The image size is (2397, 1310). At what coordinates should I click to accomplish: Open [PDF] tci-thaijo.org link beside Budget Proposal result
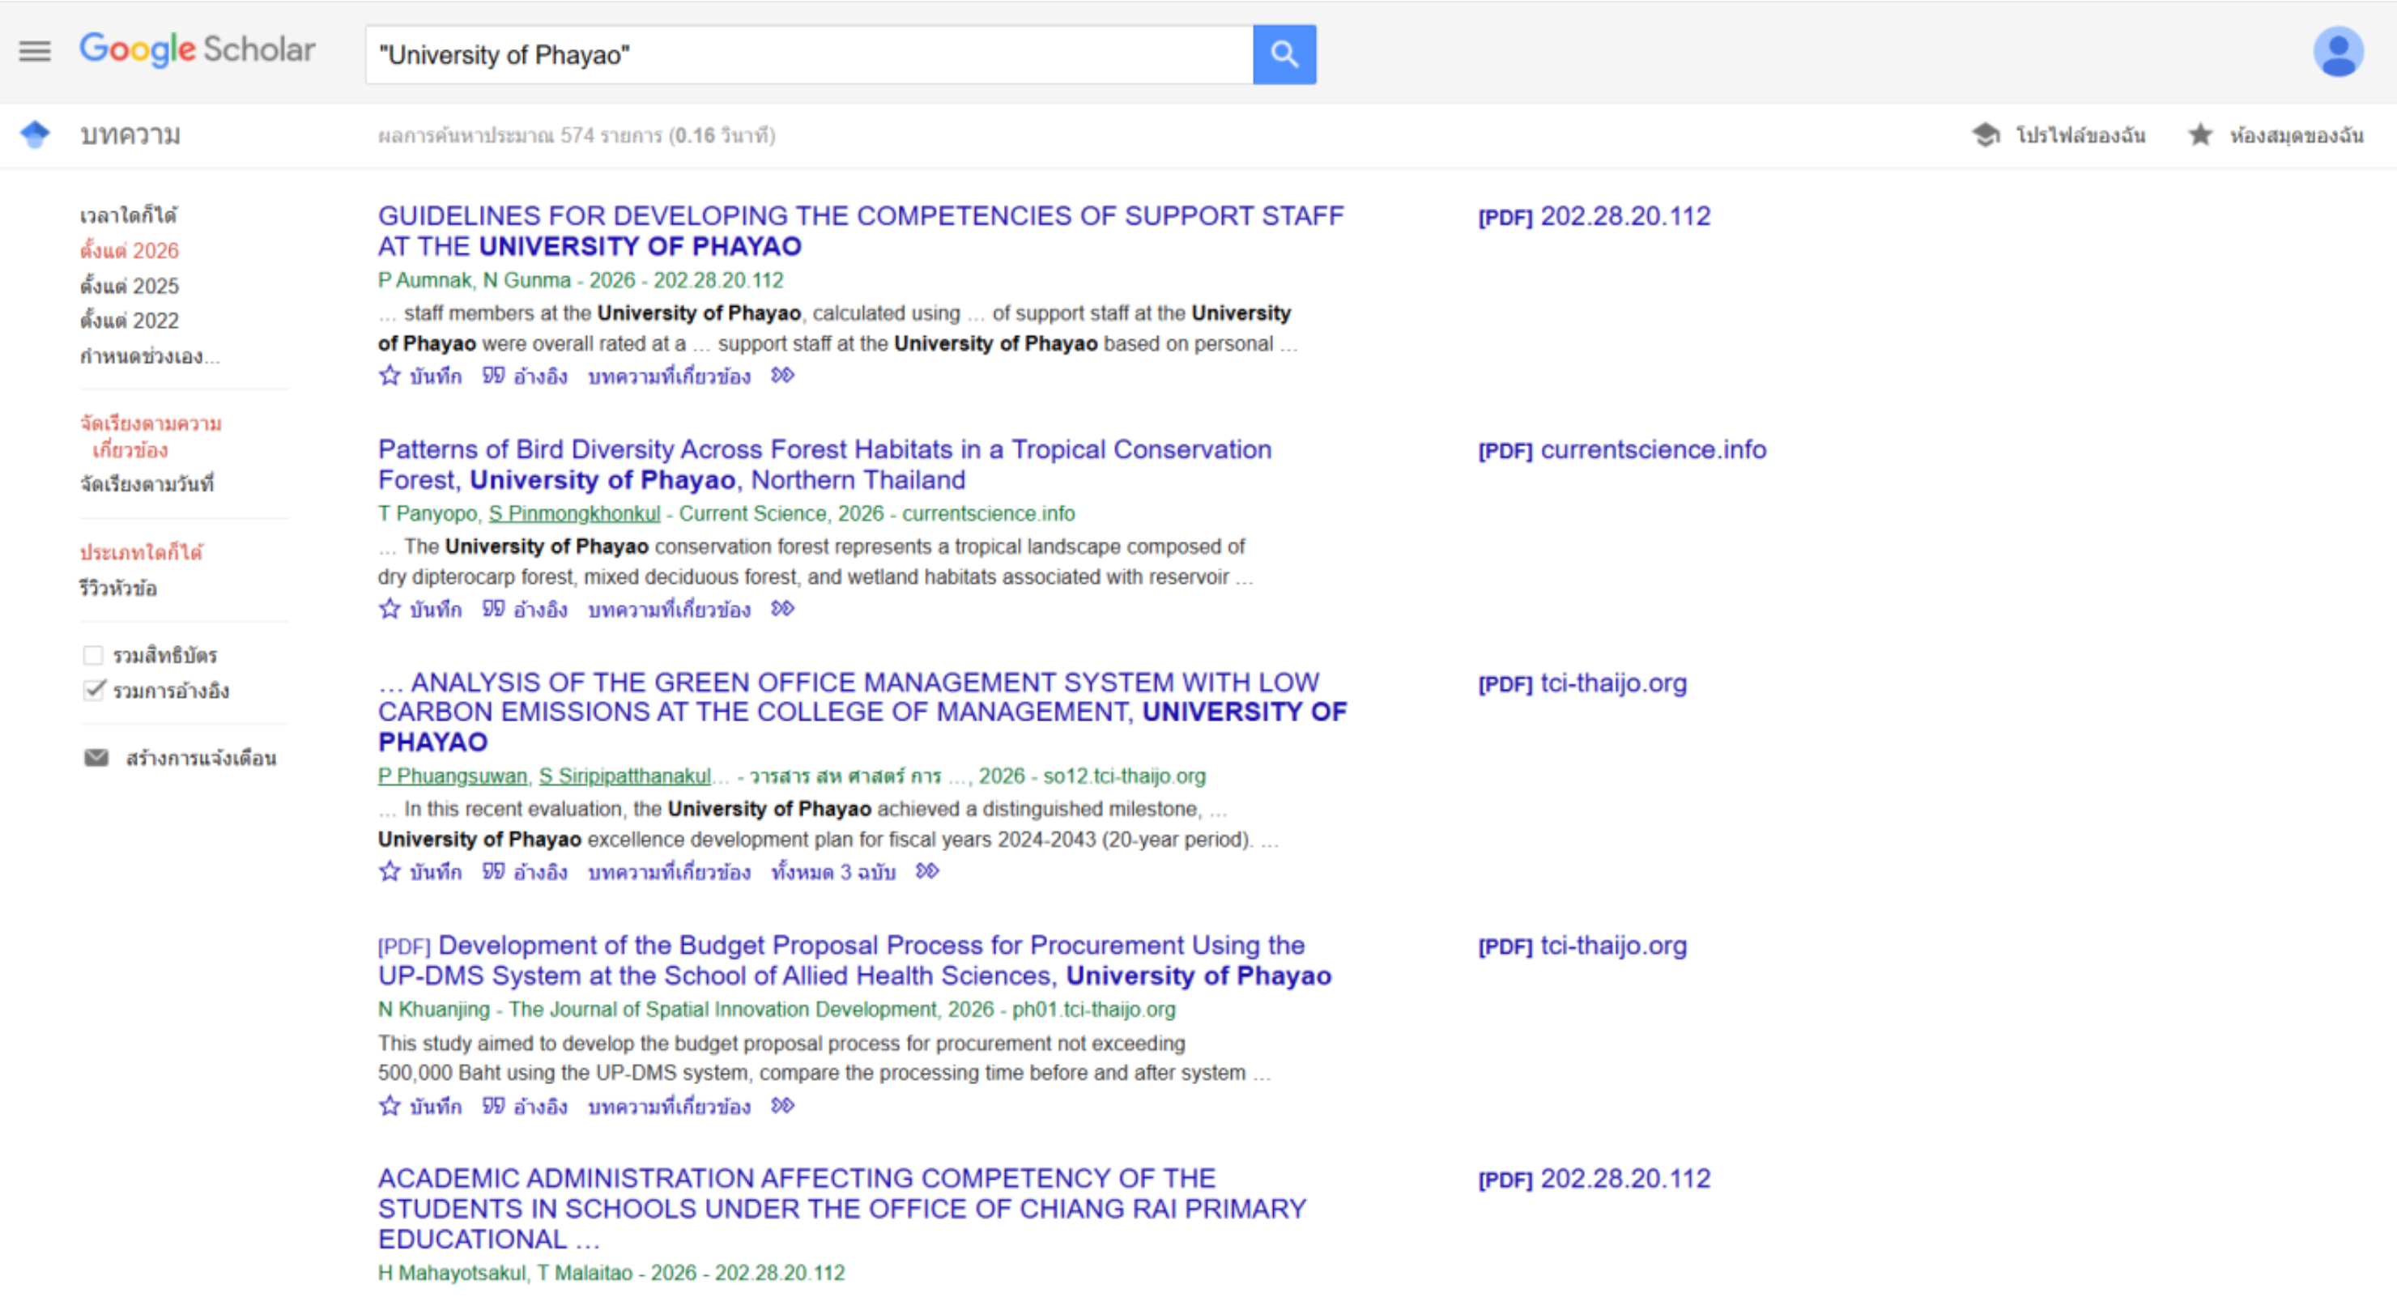pyautogui.click(x=1582, y=946)
